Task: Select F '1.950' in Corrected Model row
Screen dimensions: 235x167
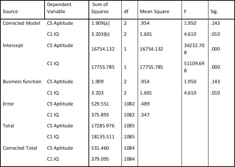Action: [190, 23]
